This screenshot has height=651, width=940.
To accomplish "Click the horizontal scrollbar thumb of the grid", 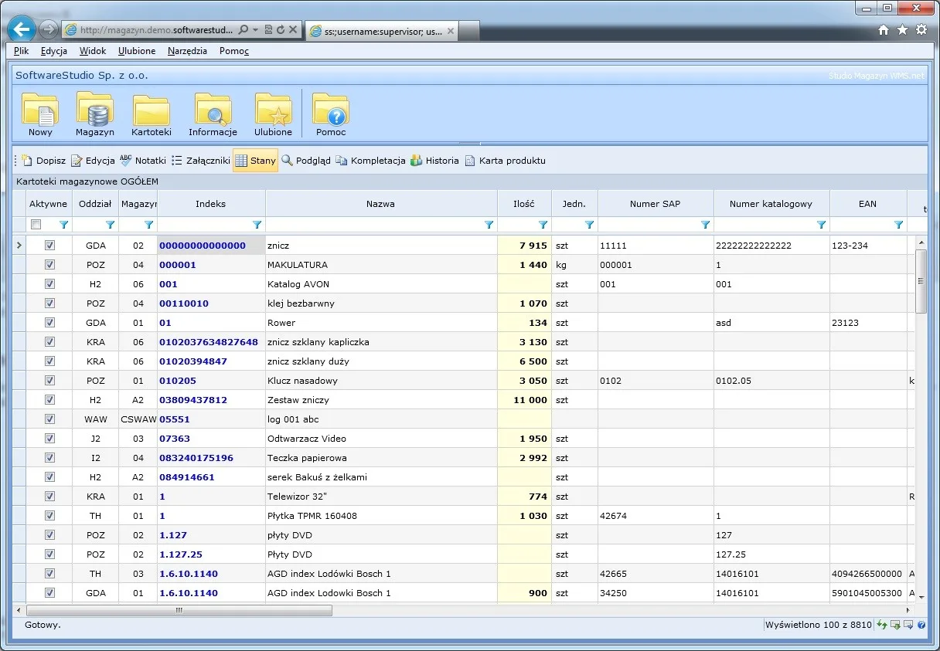I will [179, 610].
